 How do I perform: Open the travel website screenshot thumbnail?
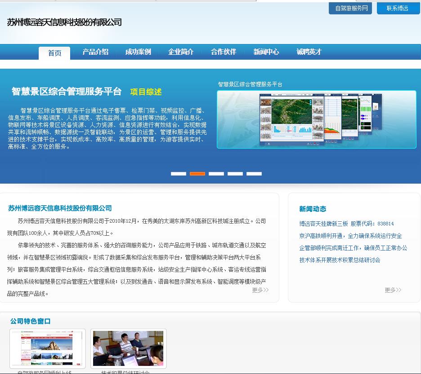click(x=48, y=348)
